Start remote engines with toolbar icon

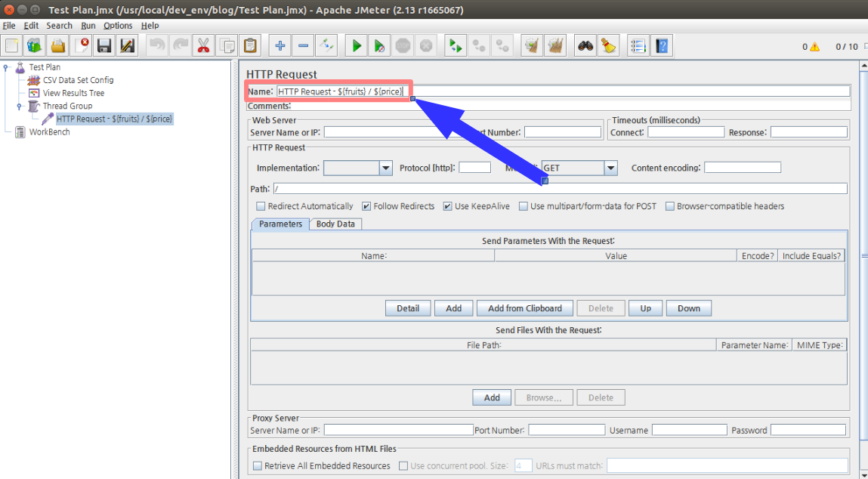coord(456,45)
